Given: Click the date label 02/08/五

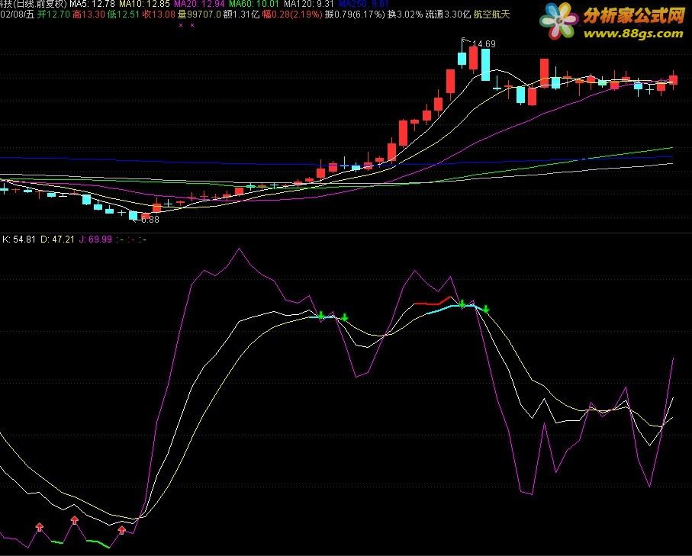Looking at the screenshot, I should point(18,14).
